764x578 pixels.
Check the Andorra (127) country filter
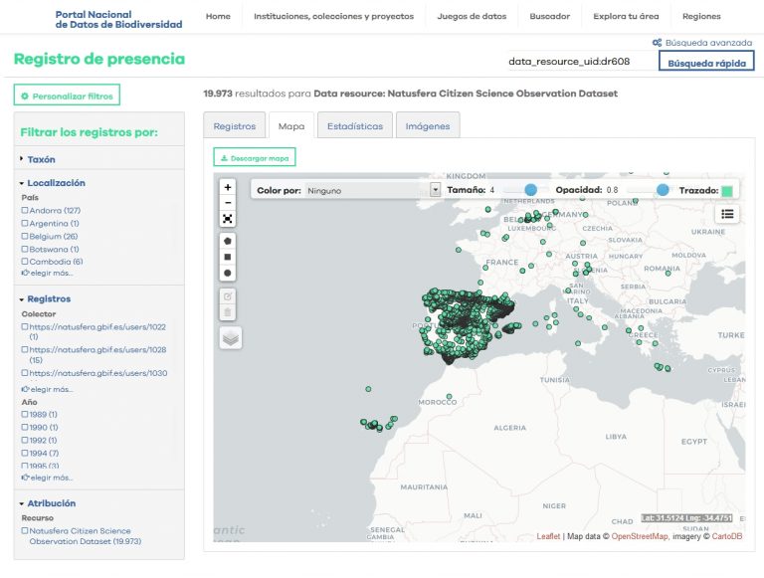tap(25, 211)
